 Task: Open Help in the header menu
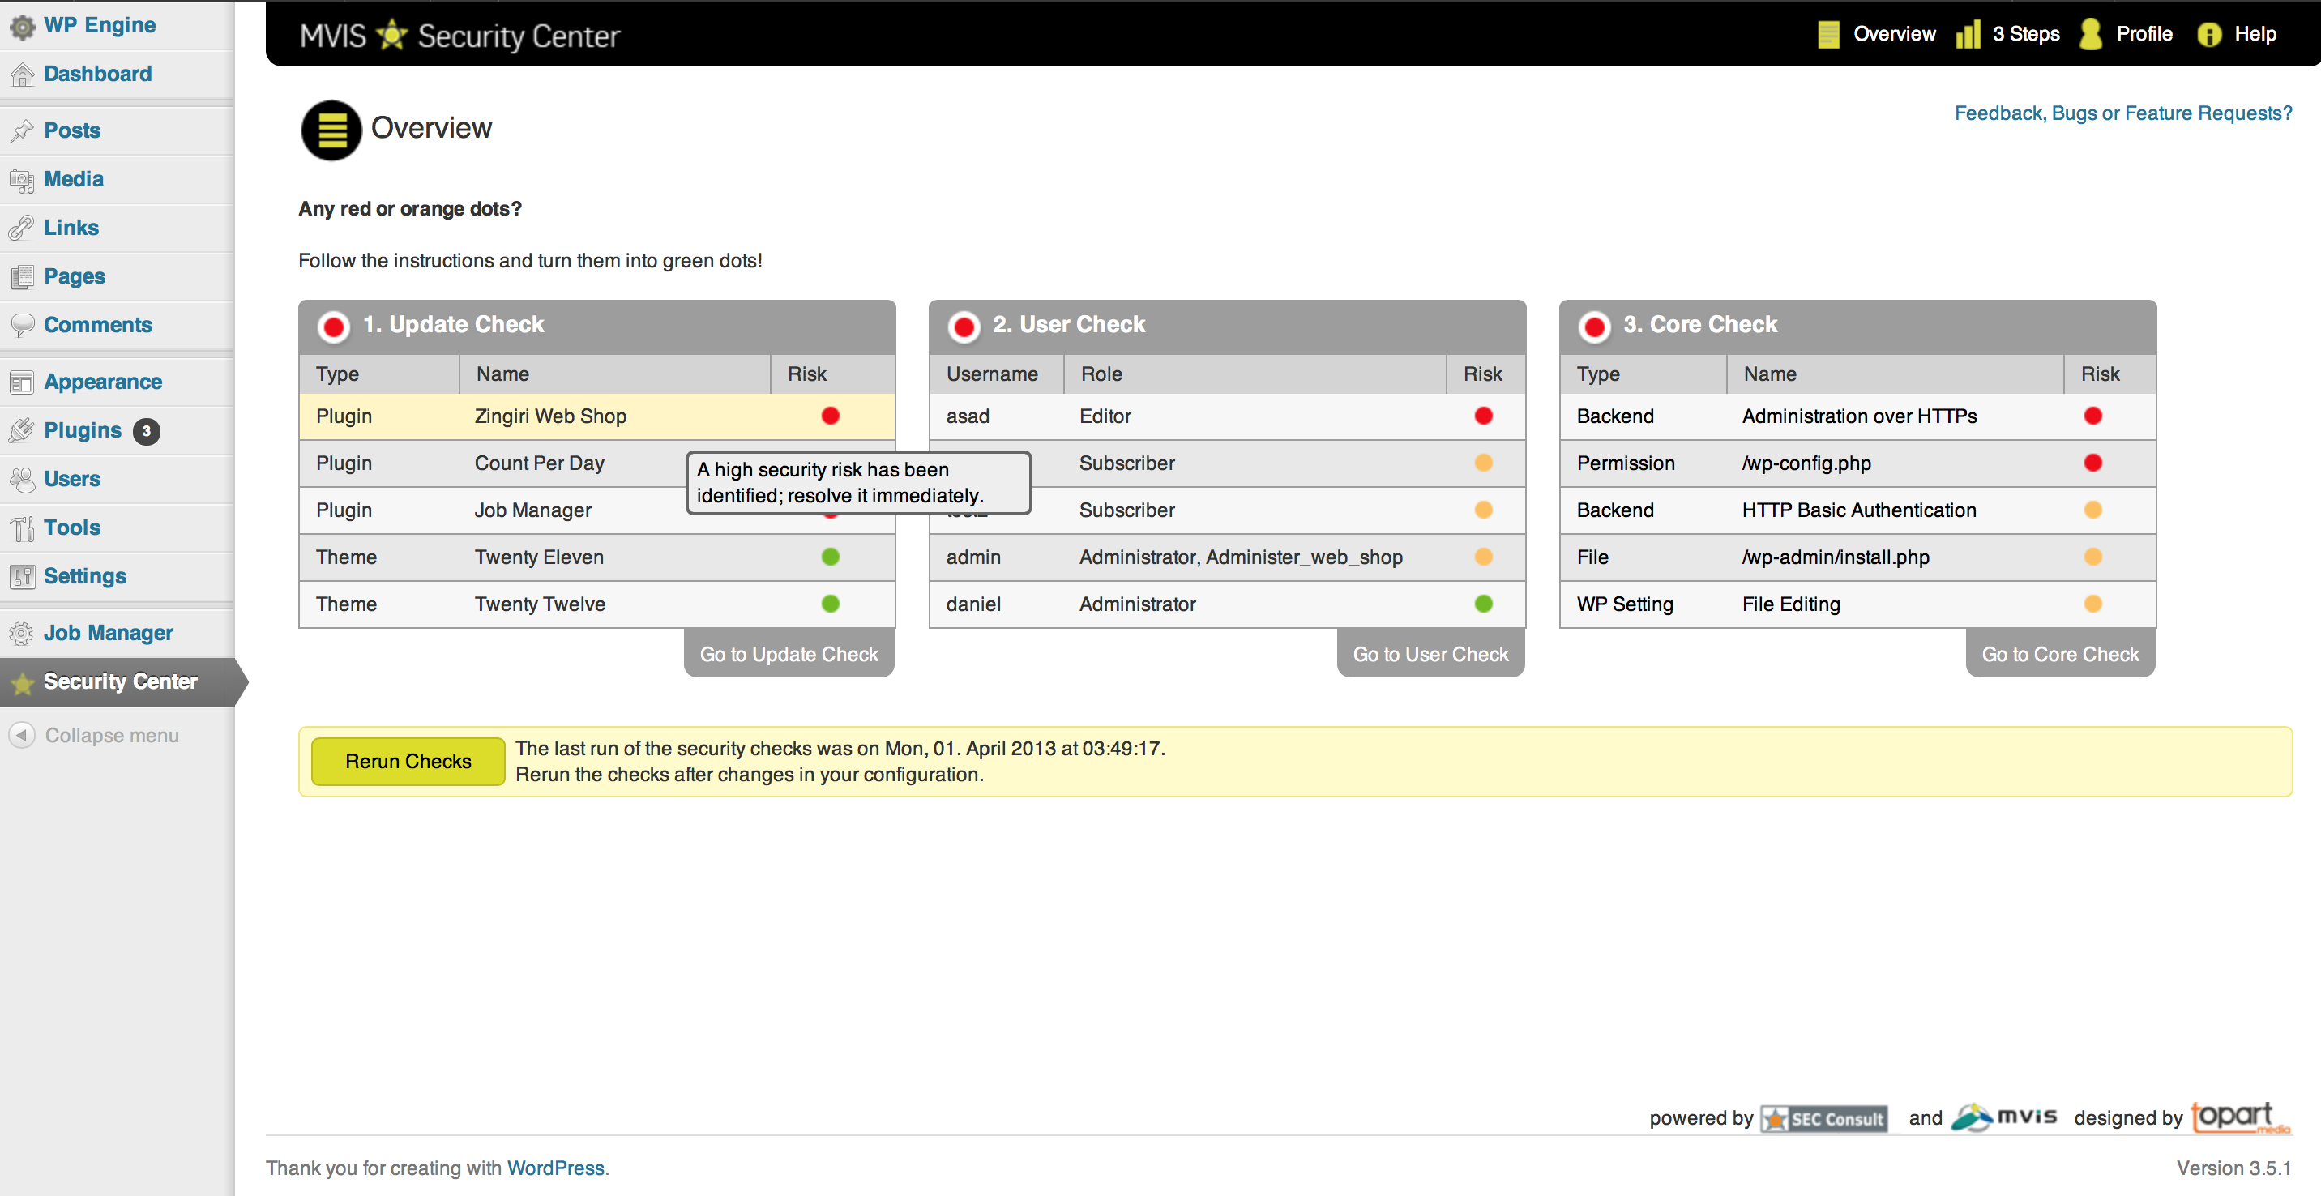[x=2255, y=34]
